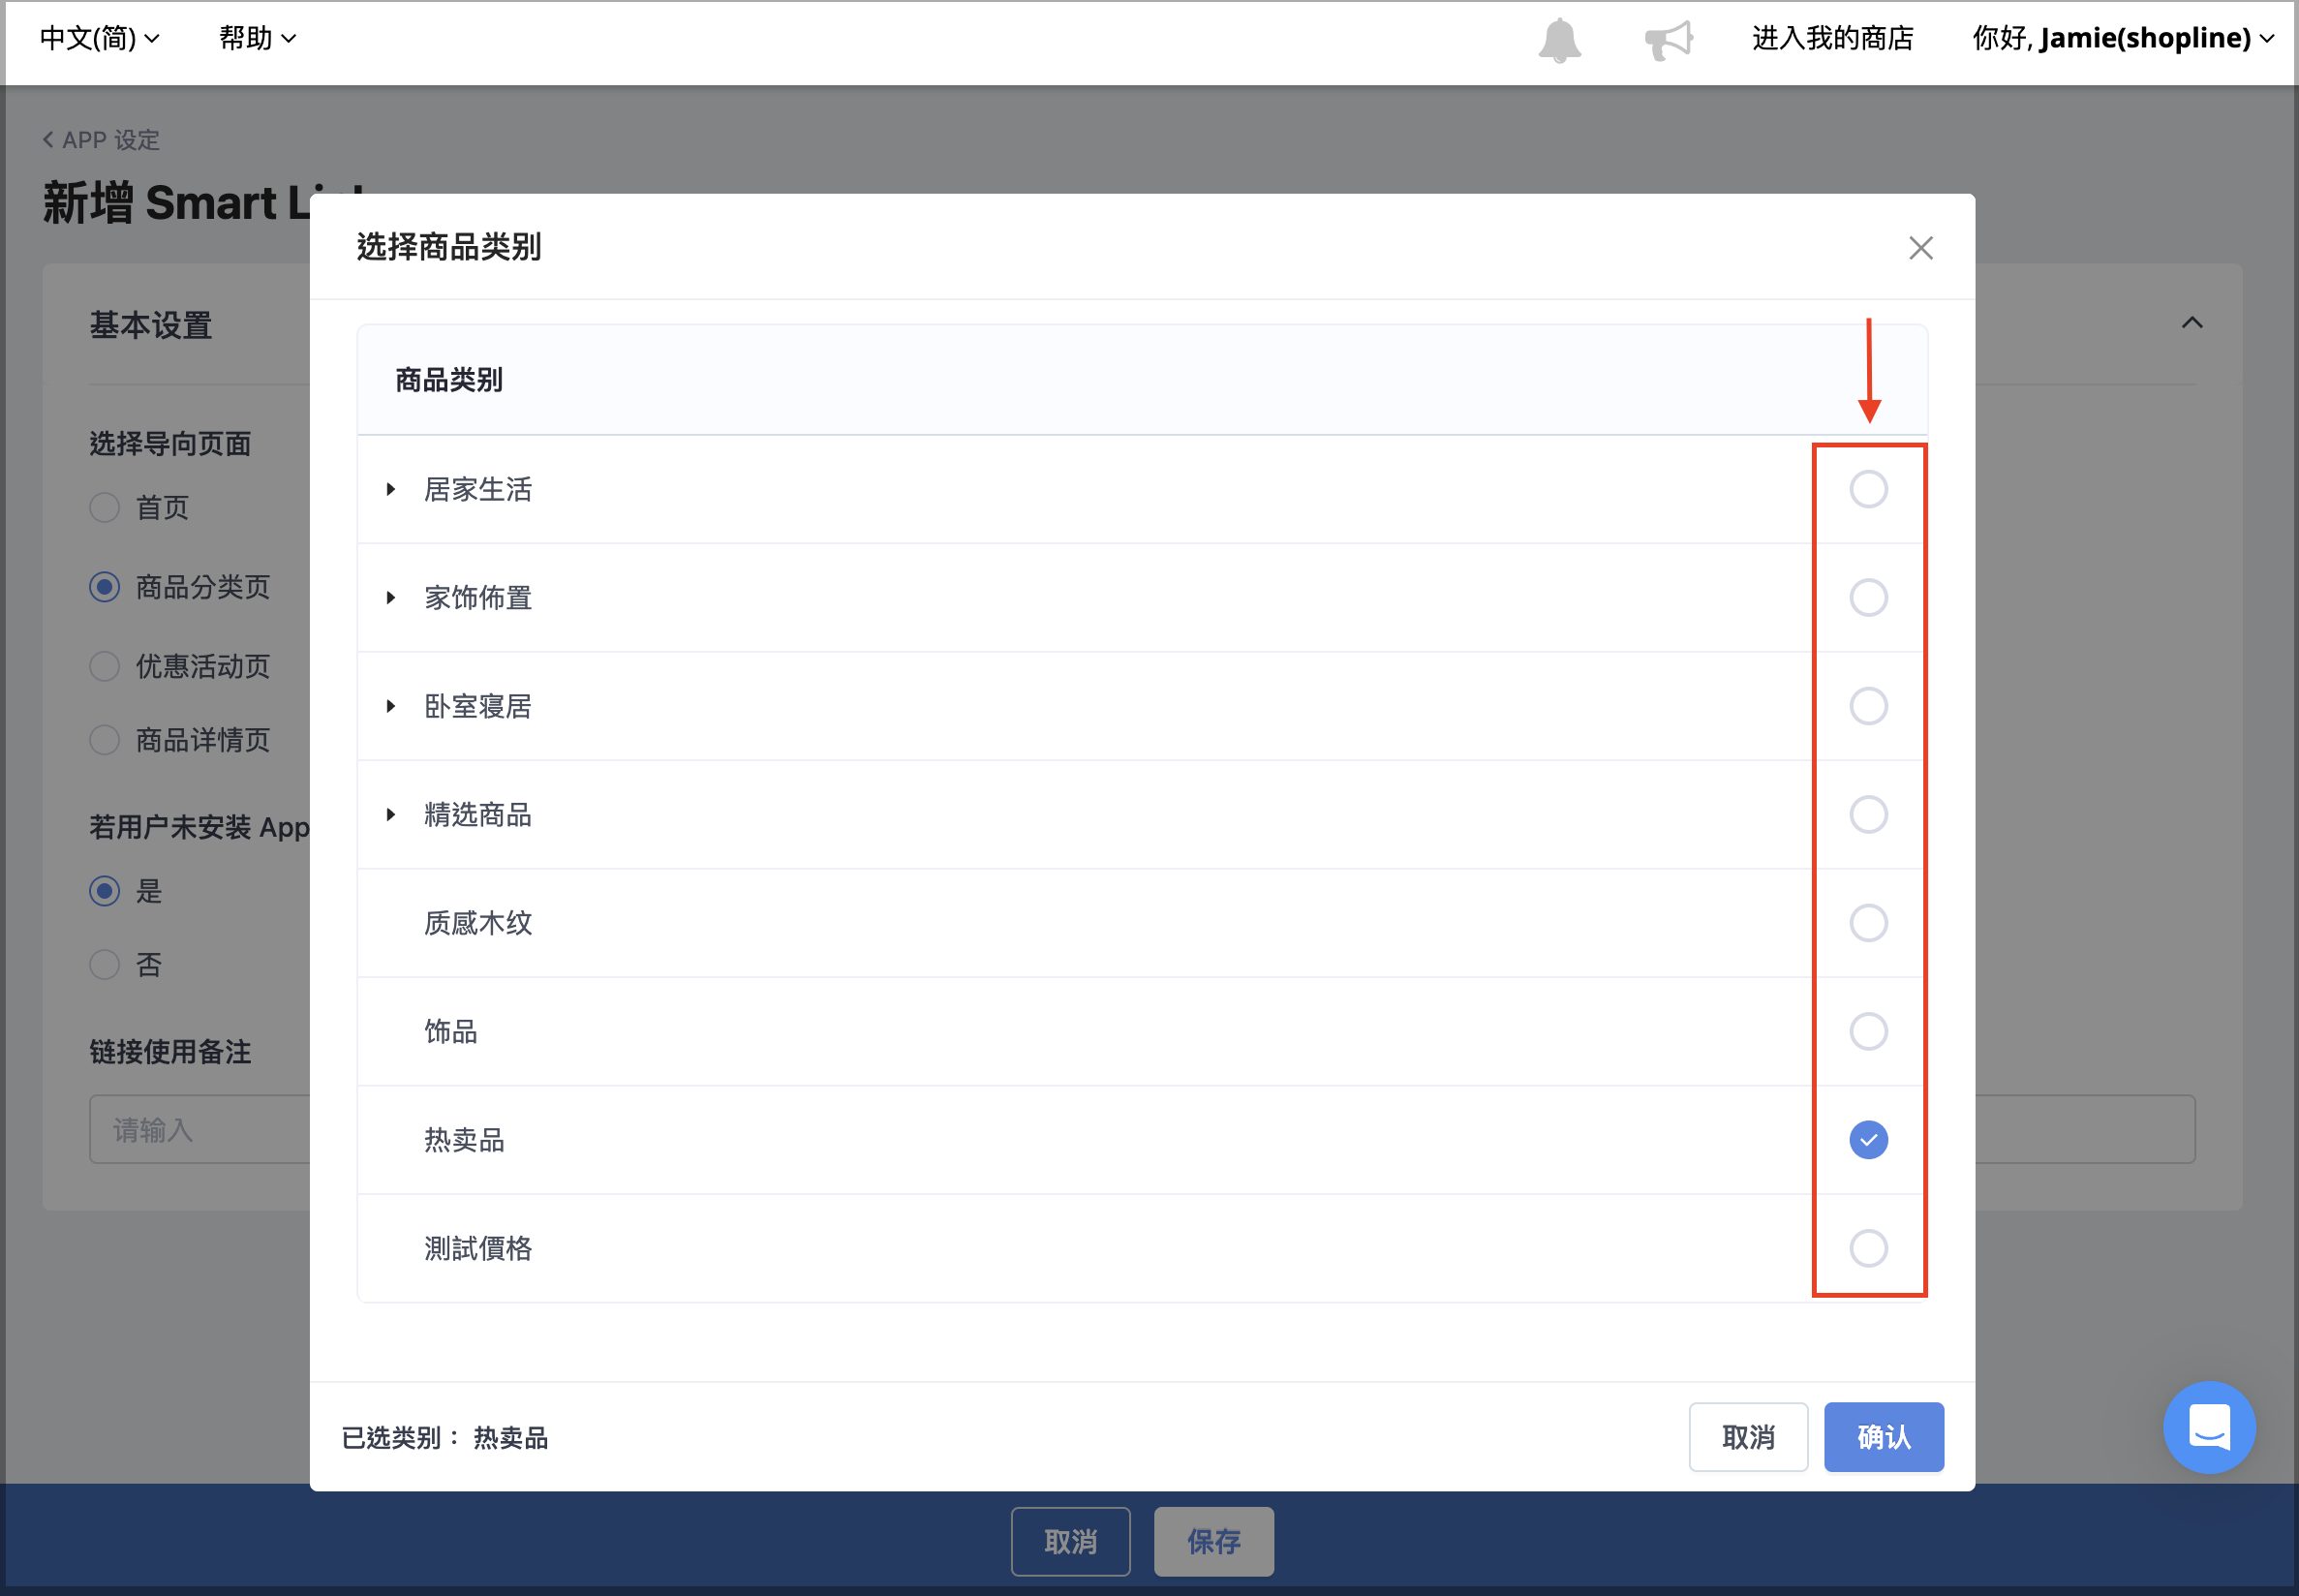Viewport: 2299px width, 1596px height.
Task: Click the page-bottom 取消 button
Action: point(1070,1541)
